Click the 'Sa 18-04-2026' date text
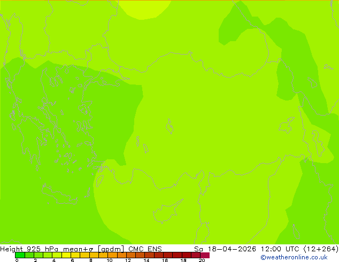 [x=225, y=249]
